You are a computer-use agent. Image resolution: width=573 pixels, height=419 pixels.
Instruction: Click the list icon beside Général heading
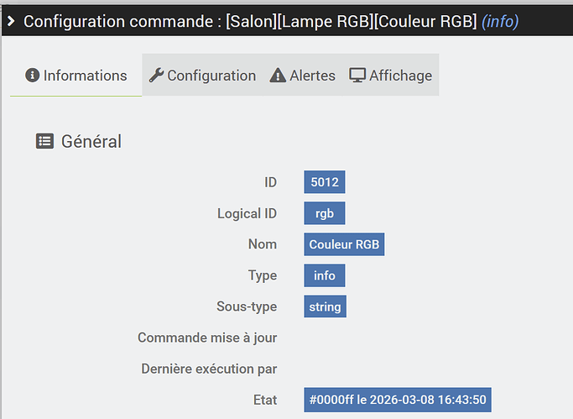(x=44, y=141)
